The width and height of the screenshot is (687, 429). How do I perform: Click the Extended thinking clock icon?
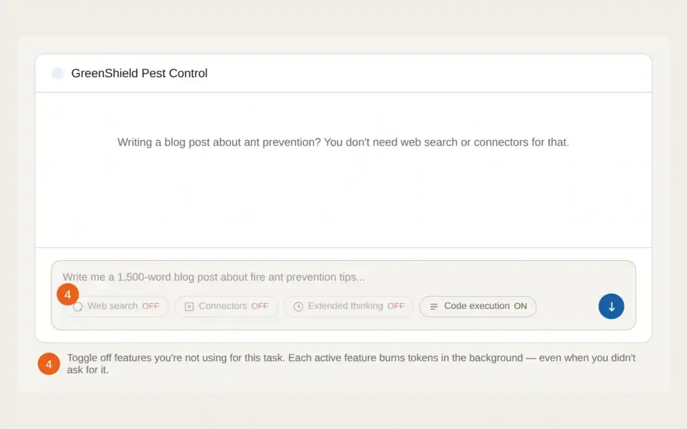coord(299,306)
